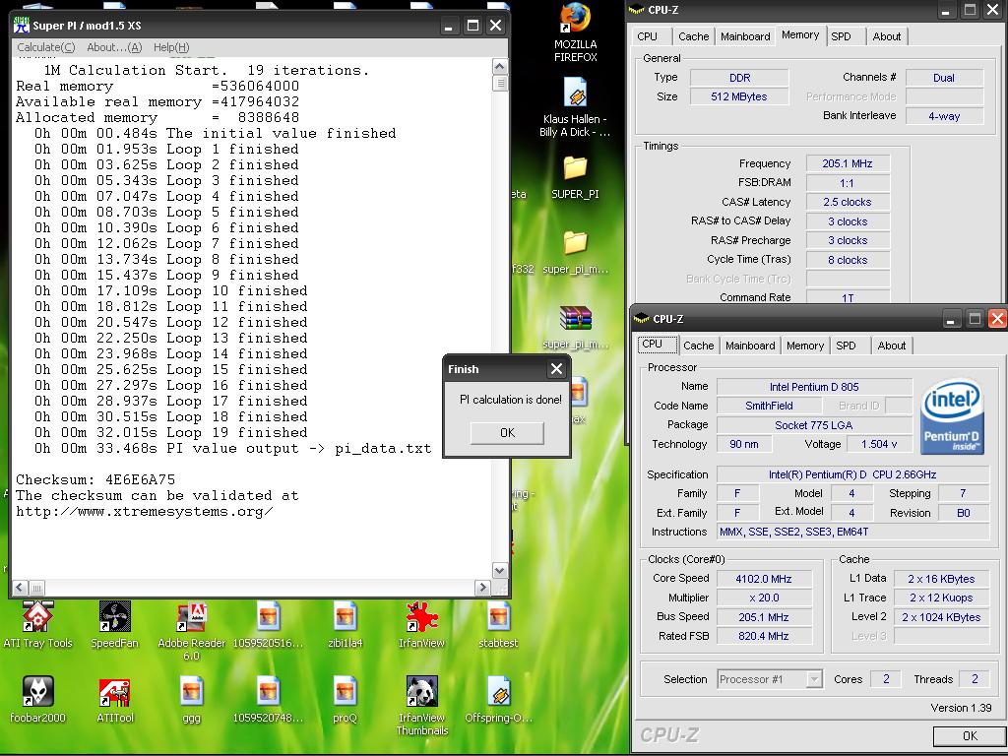Click the Voltage 1.504 v value

879,444
